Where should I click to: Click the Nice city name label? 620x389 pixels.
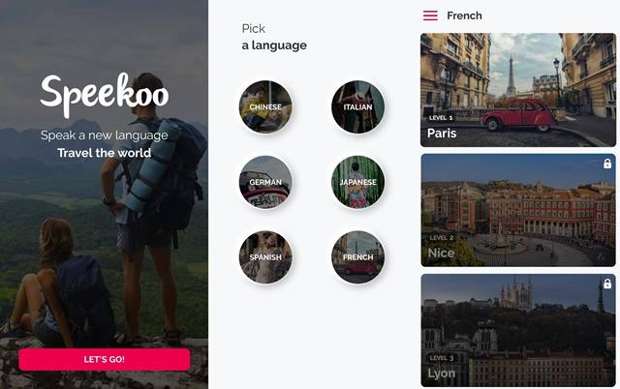click(x=442, y=253)
